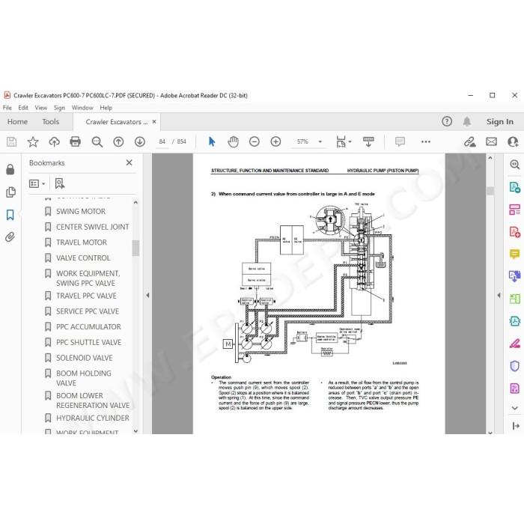Open the VALVE CONTROL bookmark
This screenshot has width=524, height=524.
(x=83, y=258)
